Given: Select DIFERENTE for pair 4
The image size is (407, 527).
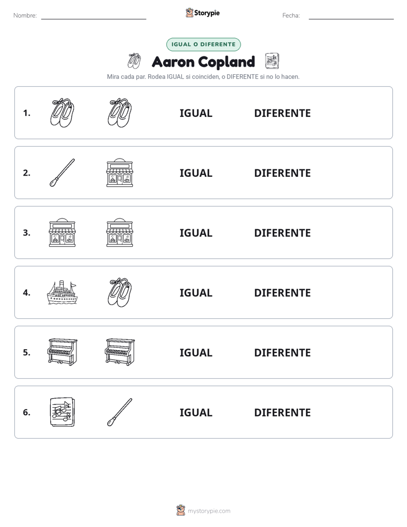Looking at the screenshot, I should coord(282,293).
